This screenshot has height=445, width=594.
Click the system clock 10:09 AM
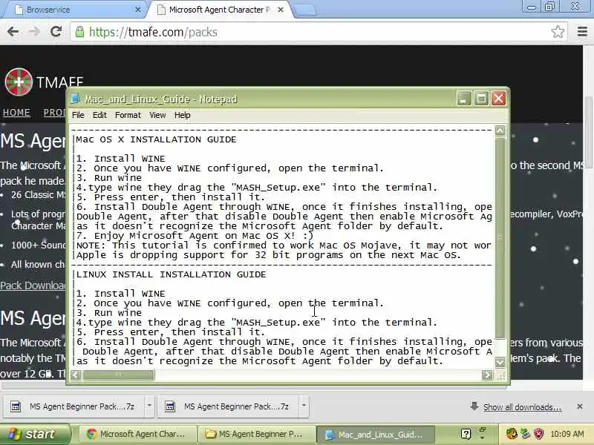[x=567, y=434]
